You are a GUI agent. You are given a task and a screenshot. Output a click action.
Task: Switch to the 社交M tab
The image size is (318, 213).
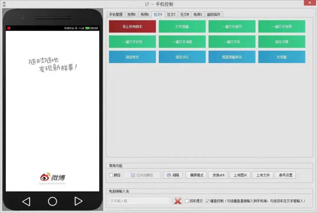(185, 14)
